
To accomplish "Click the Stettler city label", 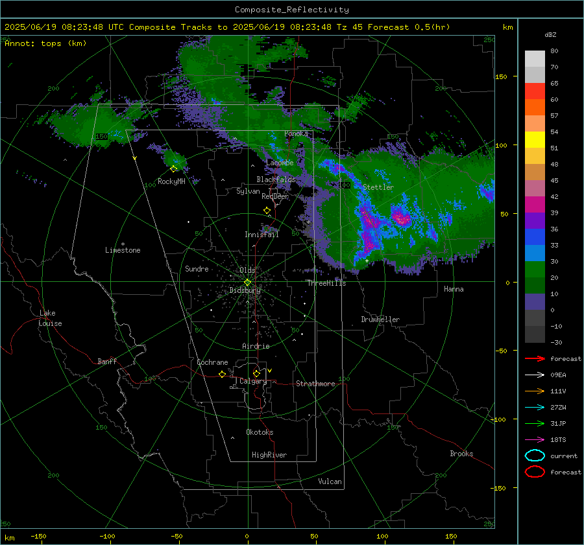I will click(x=378, y=187).
